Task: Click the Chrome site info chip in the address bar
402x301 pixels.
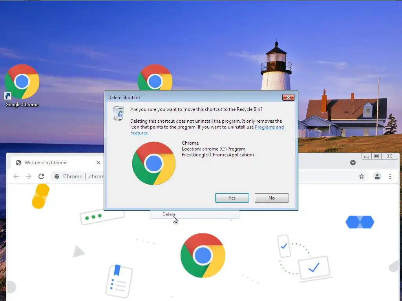Action: (68, 176)
